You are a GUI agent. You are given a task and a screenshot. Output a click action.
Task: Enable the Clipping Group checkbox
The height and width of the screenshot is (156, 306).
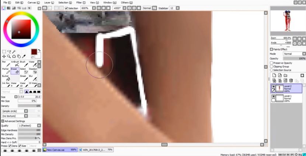[x=272, y=66]
